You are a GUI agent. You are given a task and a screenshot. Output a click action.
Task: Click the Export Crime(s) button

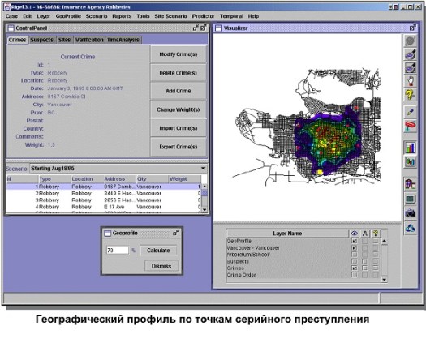(179, 147)
